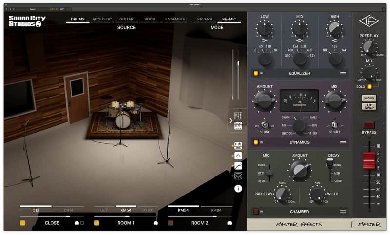This screenshot has width=390, height=235.
Task: Click the Close mic distance slider
Action: click(52, 217)
